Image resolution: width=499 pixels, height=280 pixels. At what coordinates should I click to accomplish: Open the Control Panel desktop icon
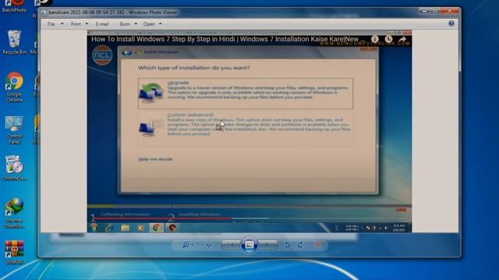(x=14, y=130)
